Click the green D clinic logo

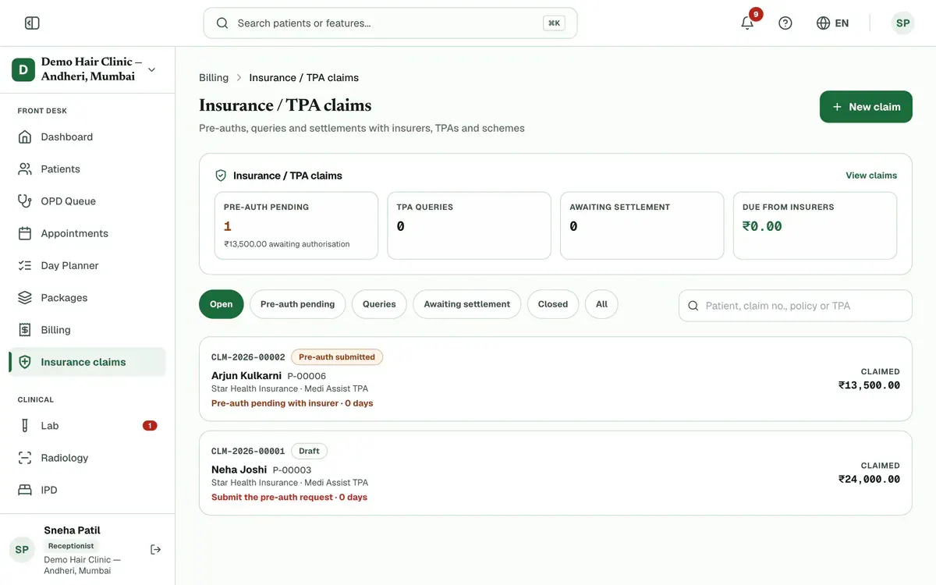pyautogui.click(x=23, y=69)
